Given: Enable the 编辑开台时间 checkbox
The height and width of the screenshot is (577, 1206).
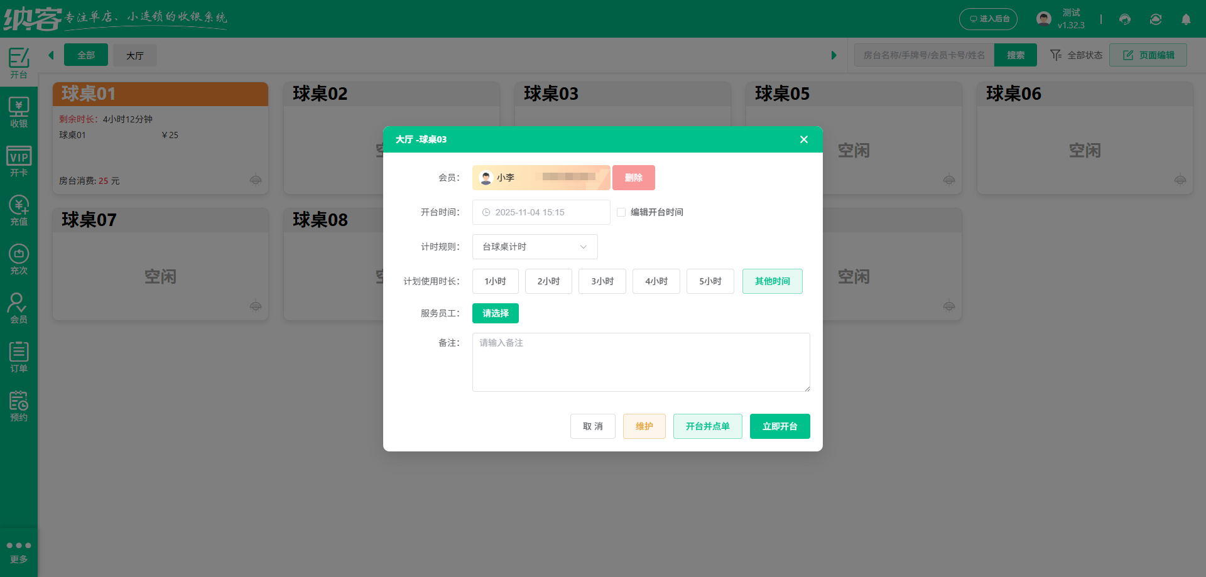Looking at the screenshot, I should pyautogui.click(x=621, y=212).
